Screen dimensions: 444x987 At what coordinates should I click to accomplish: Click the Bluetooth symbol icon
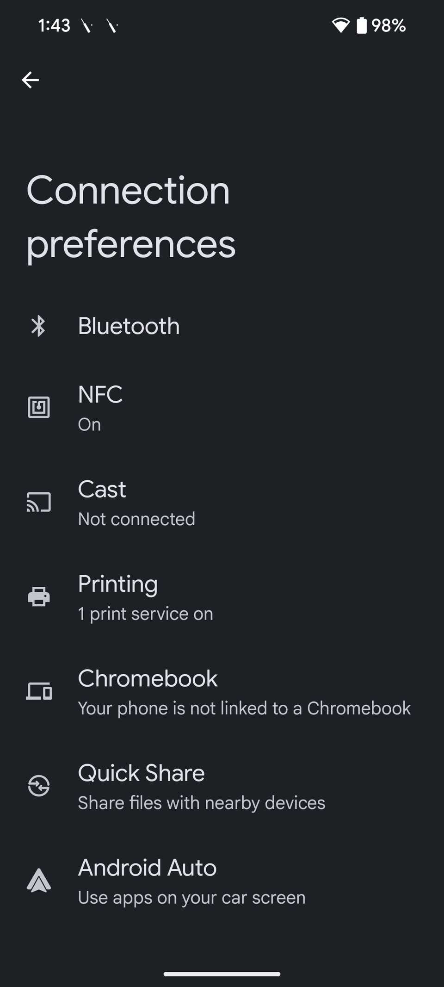(38, 326)
